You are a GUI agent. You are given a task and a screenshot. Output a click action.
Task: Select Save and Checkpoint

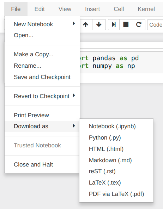[42, 77]
